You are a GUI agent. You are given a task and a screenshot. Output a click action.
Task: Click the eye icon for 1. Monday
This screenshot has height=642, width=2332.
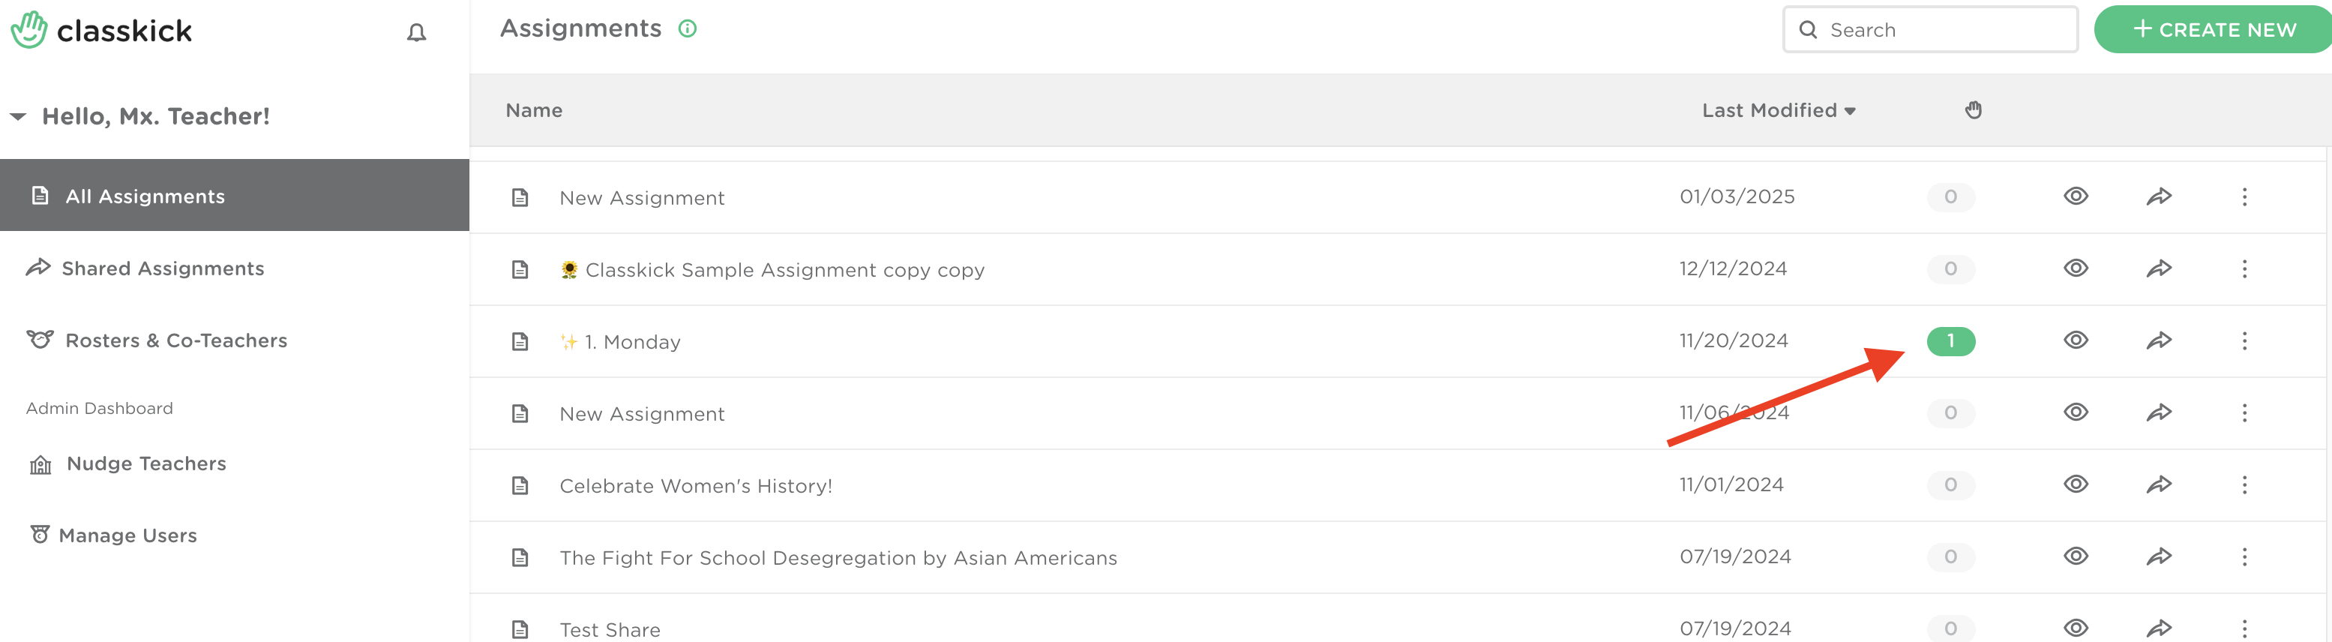[x=2076, y=340]
